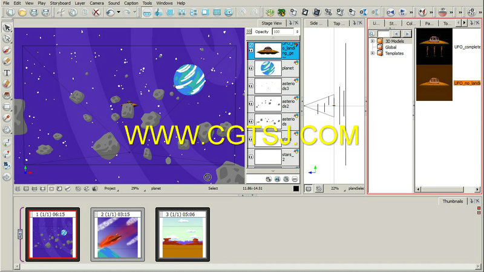Select the Text tool

pos(7,73)
